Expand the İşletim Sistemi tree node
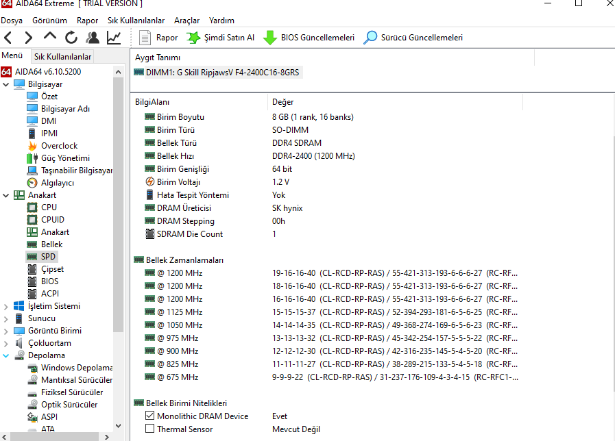The height and width of the screenshot is (441, 615). (x=6, y=306)
